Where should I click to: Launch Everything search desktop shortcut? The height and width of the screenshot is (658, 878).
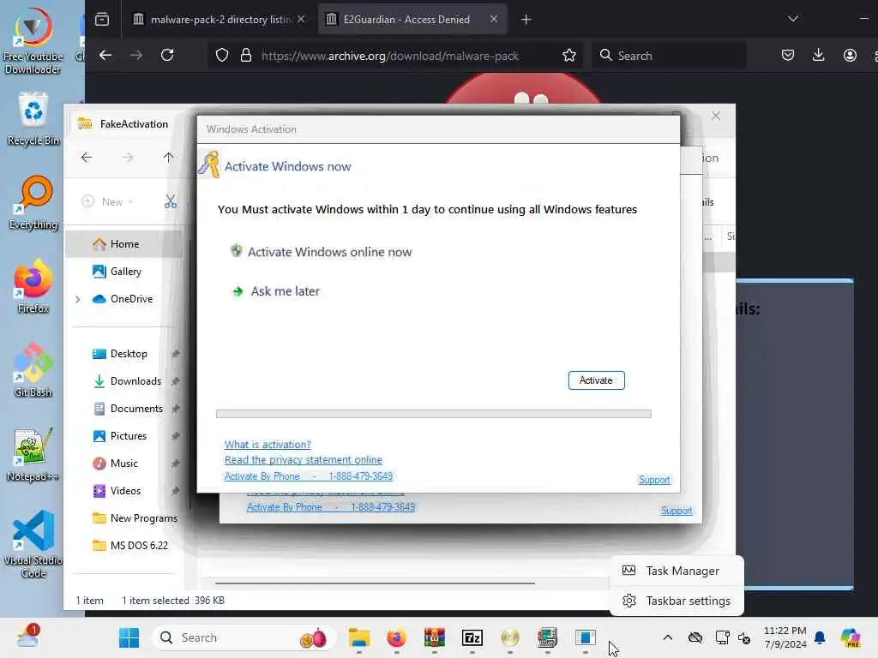33,202
